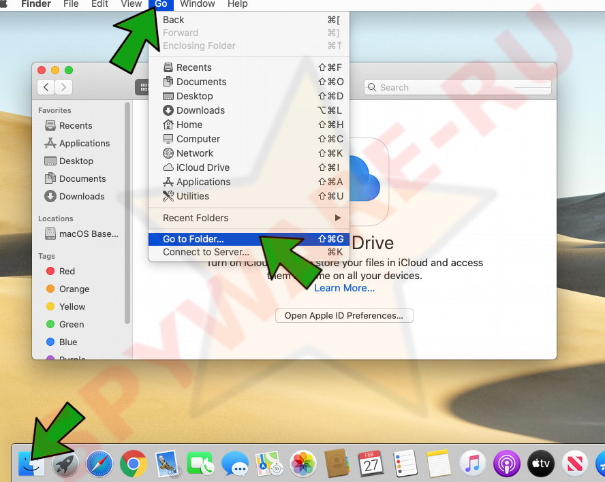
Task: Open Finder from the Dock
Action: click(31, 464)
